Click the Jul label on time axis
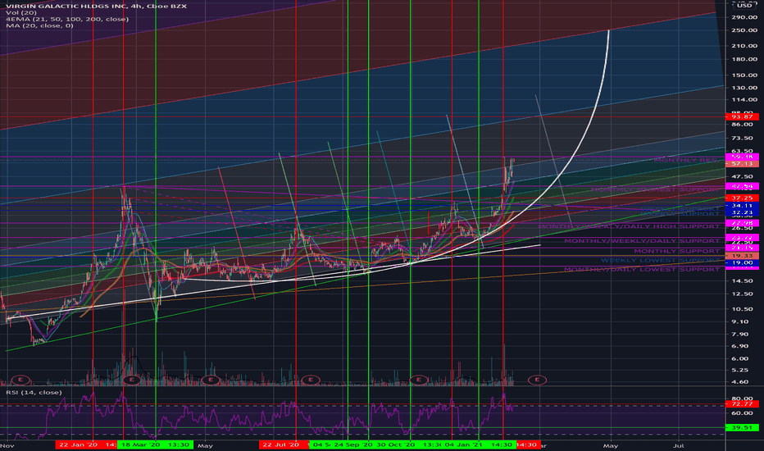 pyautogui.click(x=678, y=445)
